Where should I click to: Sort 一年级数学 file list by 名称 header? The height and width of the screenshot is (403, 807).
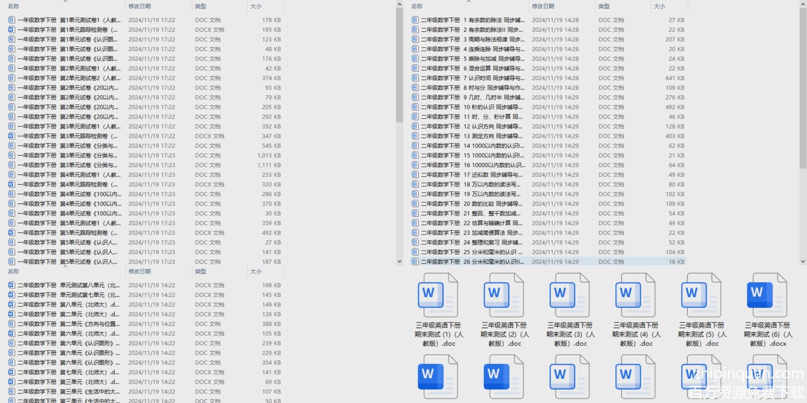13,6
